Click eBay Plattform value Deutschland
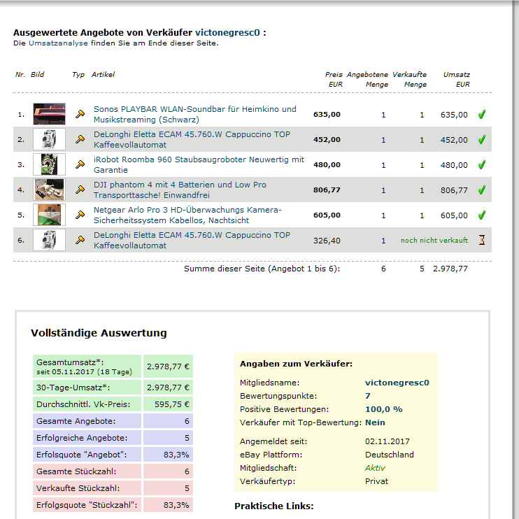 click(x=389, y=455)
